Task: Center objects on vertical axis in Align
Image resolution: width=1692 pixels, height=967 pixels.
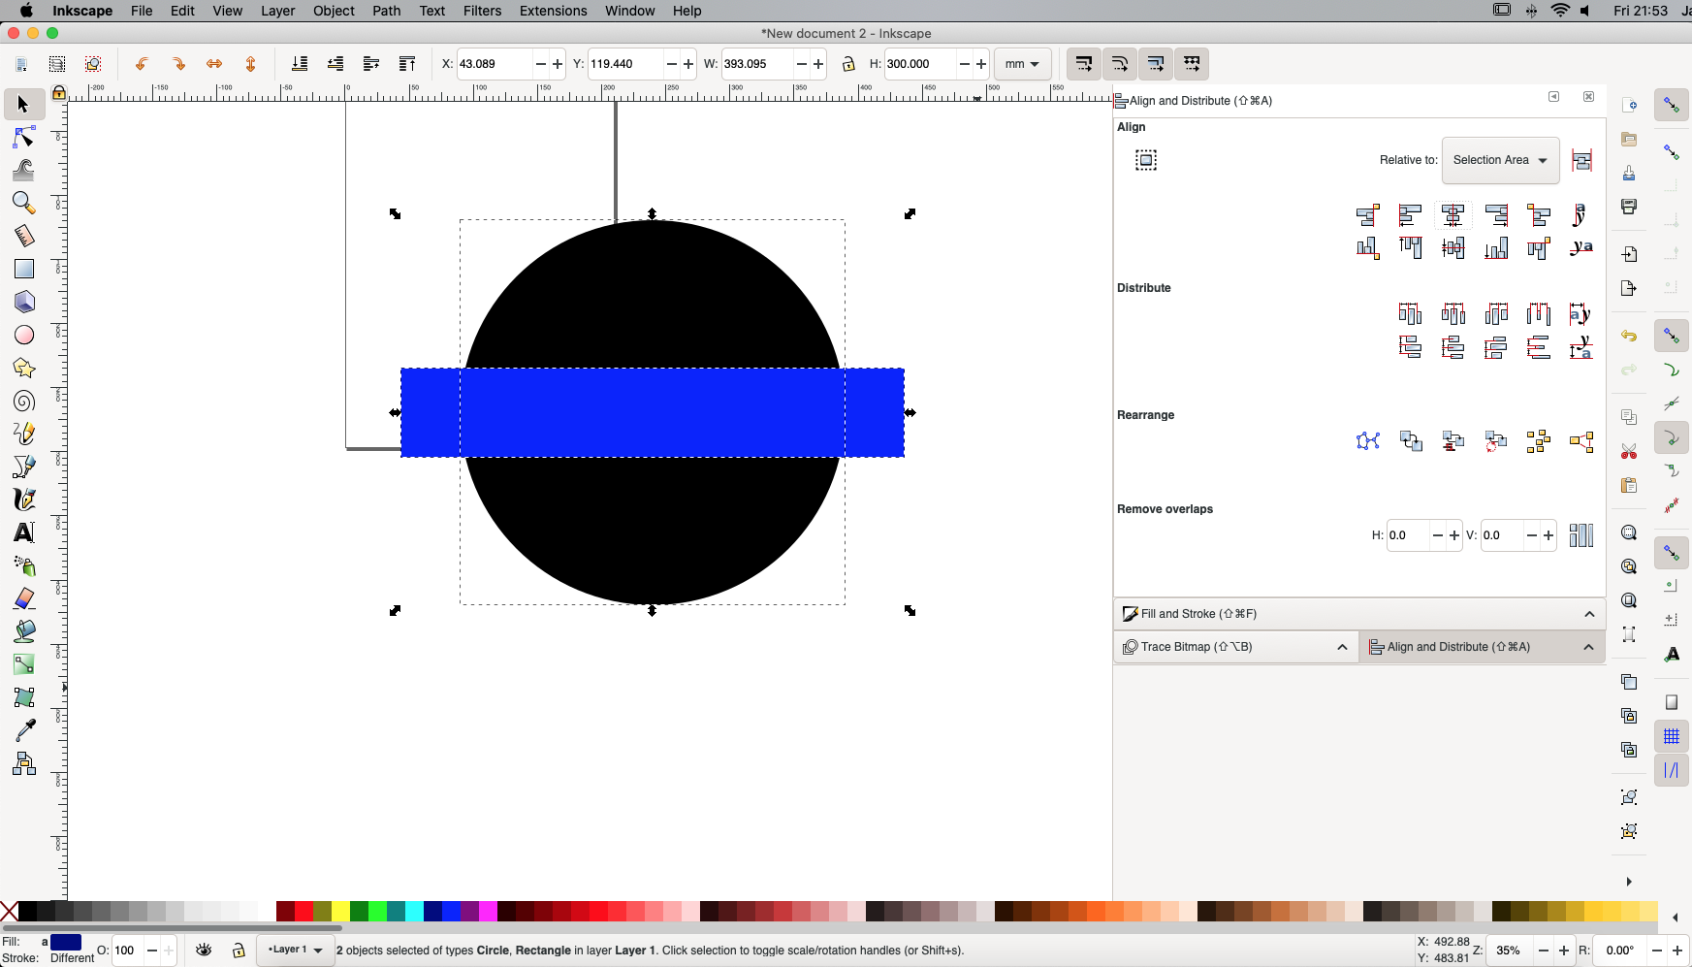Action: pyautogui.click(x=1453, y=215)
